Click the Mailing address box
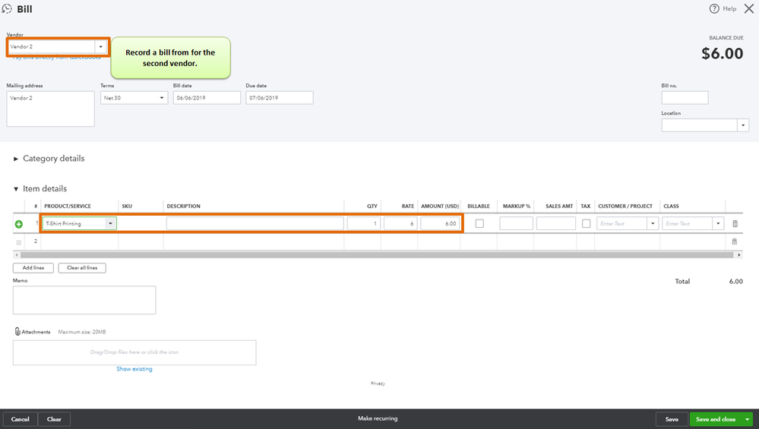This screenshot has width=759, height=429. 50,109
